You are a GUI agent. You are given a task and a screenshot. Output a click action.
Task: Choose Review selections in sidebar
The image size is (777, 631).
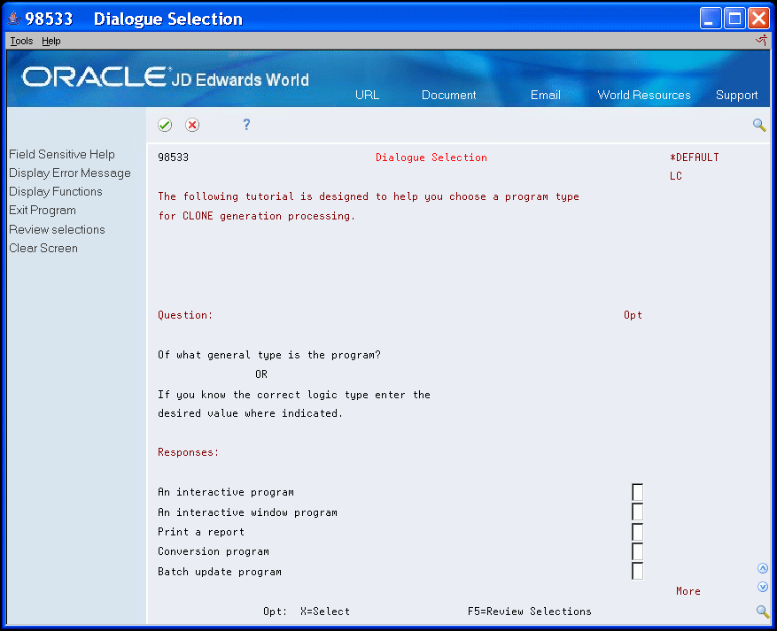[x=57, y=229]
